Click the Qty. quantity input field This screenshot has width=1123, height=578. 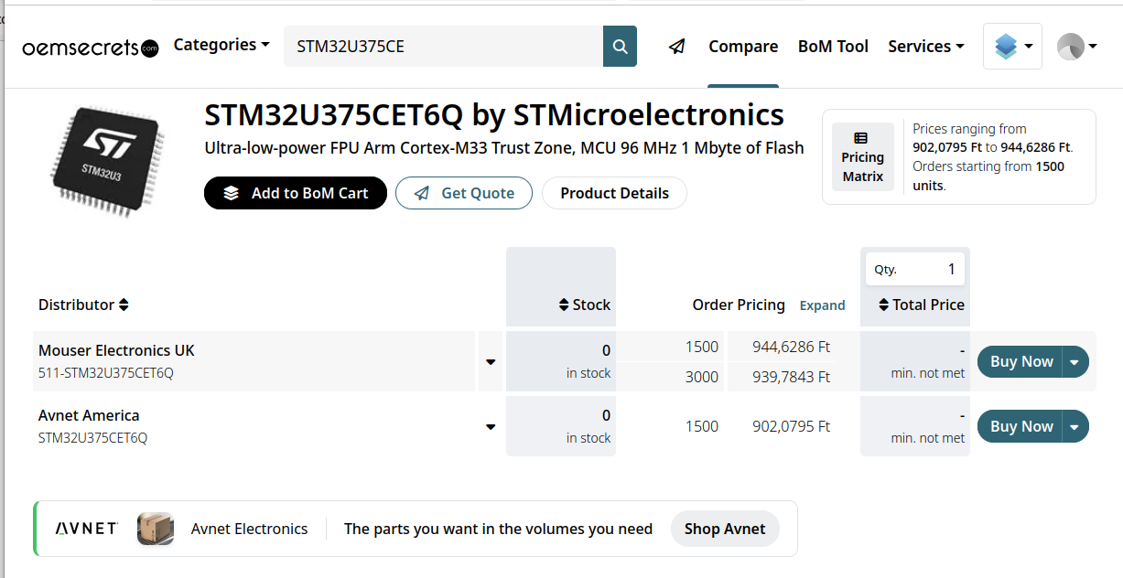(x=915, y=269)
